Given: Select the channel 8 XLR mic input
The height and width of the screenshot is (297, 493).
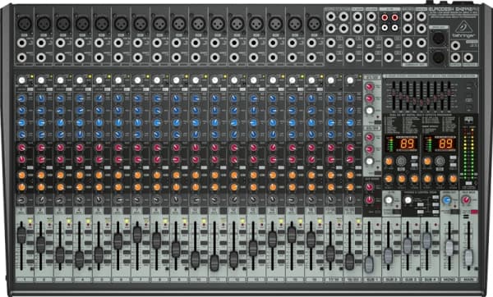Looking at the screenshot, I should [x=160, y=23].
